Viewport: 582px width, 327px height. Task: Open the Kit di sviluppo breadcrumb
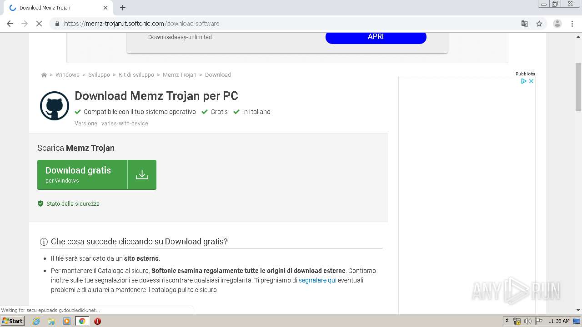pyautogui.click(x=136, y=74)
